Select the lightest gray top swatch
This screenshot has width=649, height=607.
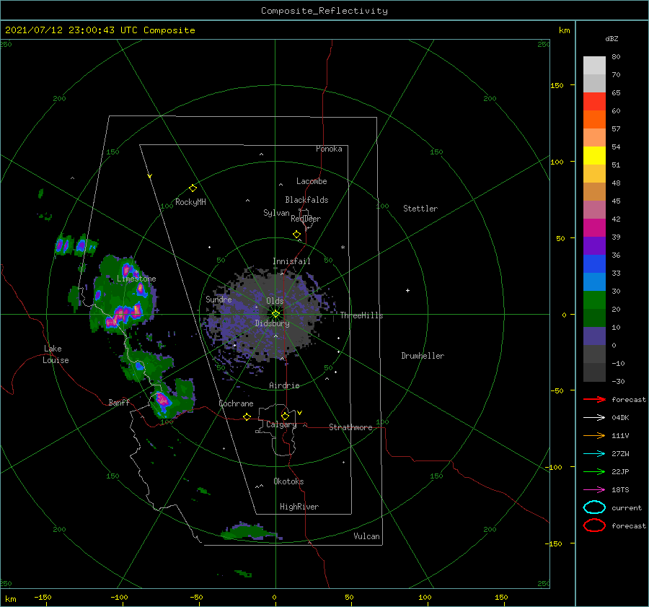pos(594,66)
